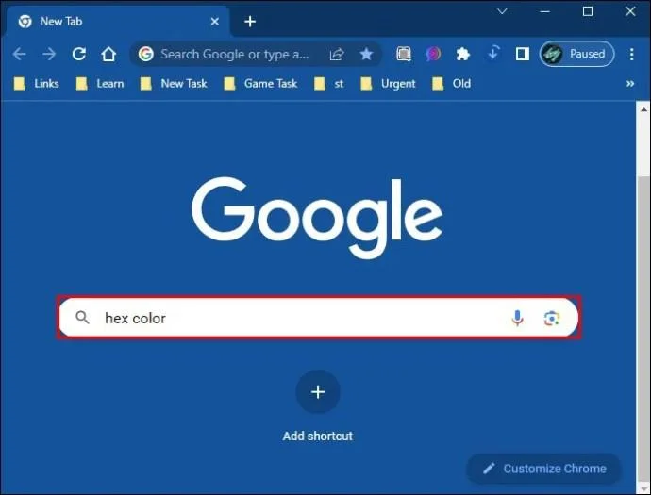Screen dimensions: 651x495
Task: Click the Customize Chrome button
Action: coord(544,469)
